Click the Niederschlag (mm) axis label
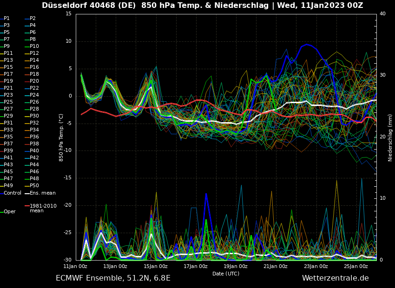 click(390, 137)
